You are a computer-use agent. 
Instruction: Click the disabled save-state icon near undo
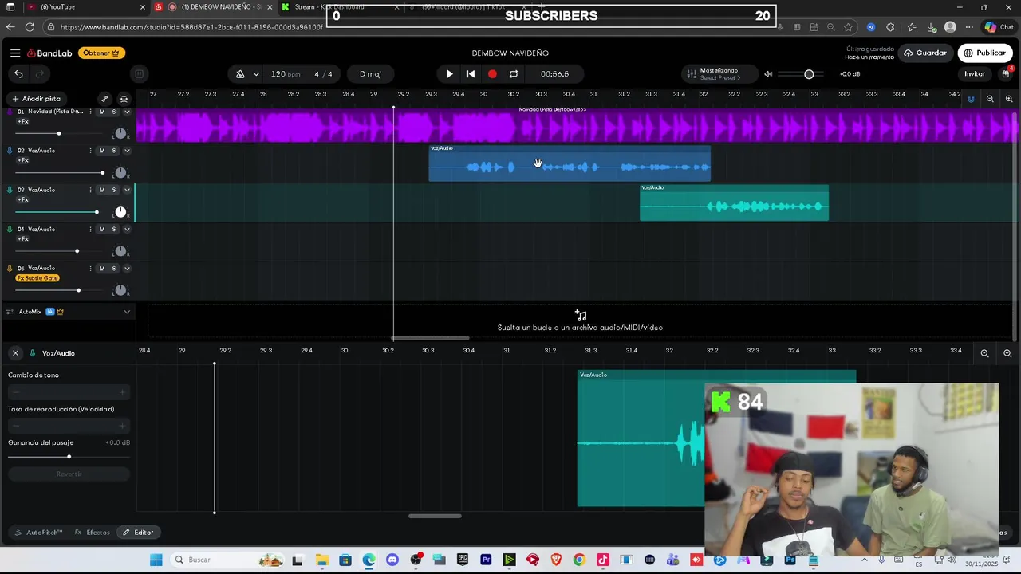pos(139,74)
